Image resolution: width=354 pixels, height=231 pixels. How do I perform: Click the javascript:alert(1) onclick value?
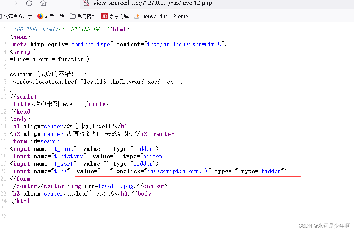(178, 171)
